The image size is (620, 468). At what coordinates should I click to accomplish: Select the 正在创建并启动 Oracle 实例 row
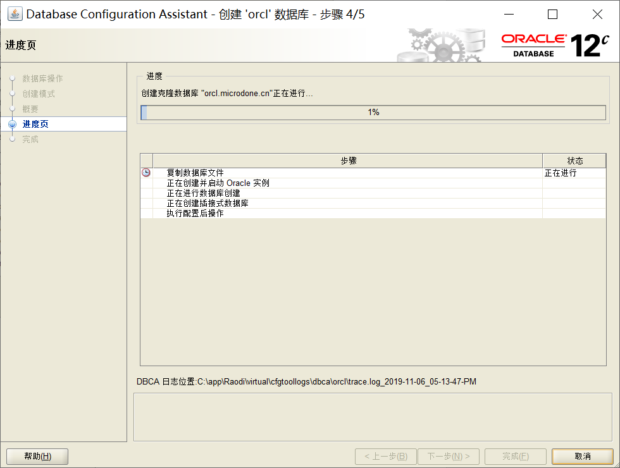pyautogui.click(x=373, y=183)
